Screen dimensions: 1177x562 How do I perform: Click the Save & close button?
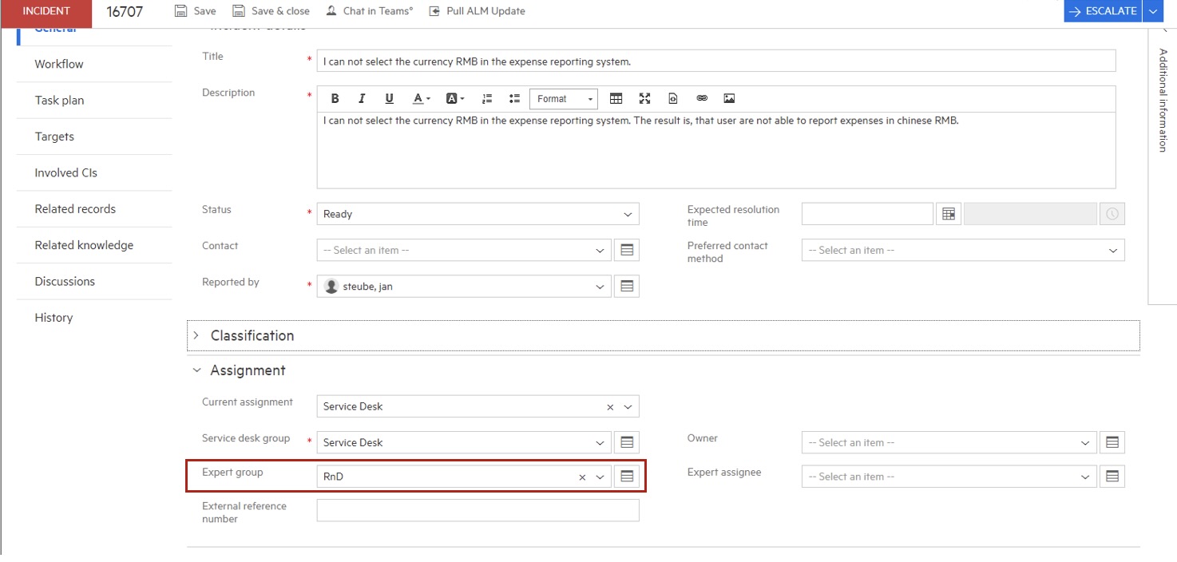pos(271,10)
